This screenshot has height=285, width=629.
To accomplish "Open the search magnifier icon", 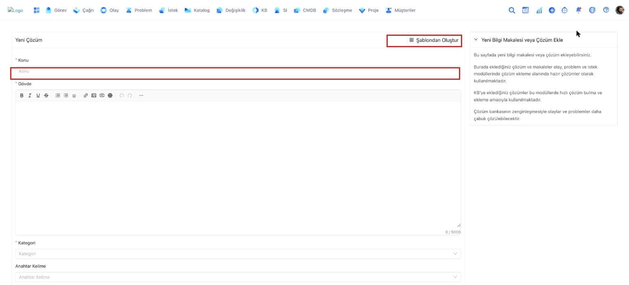I will [512, 11].
